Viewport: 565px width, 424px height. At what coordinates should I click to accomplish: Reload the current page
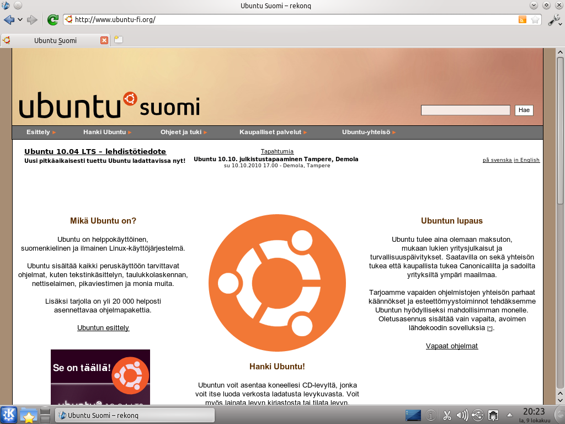pyautogui.click(x=53, y=20)
